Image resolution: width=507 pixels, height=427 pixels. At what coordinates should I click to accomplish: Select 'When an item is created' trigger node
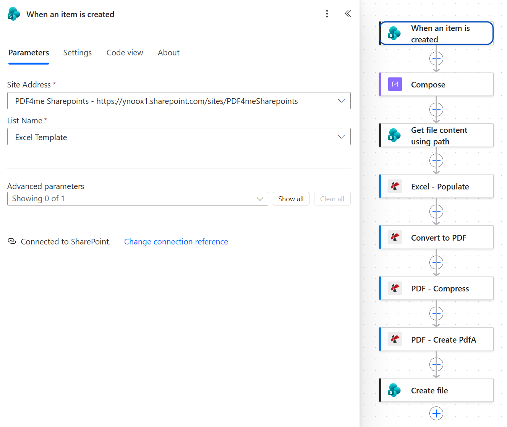(x=437, y=33)
